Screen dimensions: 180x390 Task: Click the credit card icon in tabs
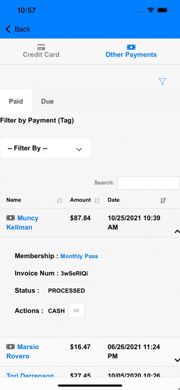coord(41,47)
